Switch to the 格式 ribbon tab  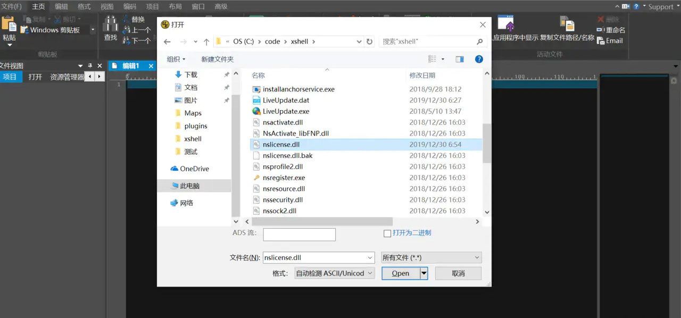coord(84,6)
